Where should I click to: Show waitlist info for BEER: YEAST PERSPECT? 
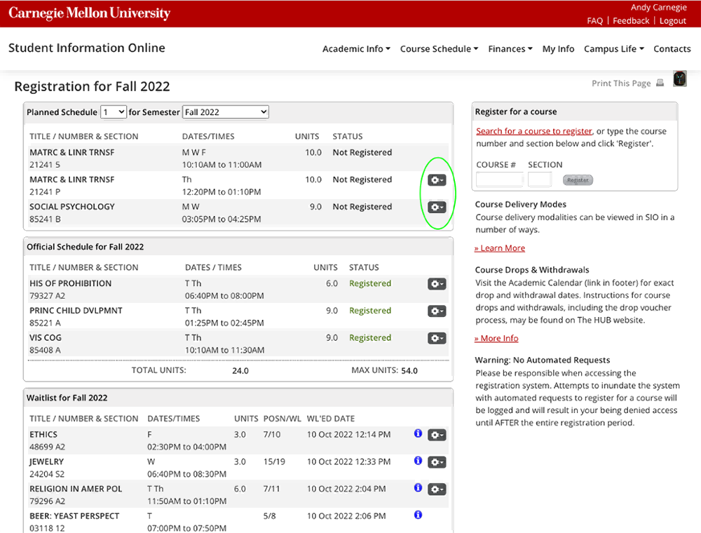pos(418,515)
